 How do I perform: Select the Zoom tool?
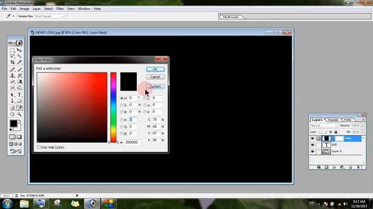(19, 114)
